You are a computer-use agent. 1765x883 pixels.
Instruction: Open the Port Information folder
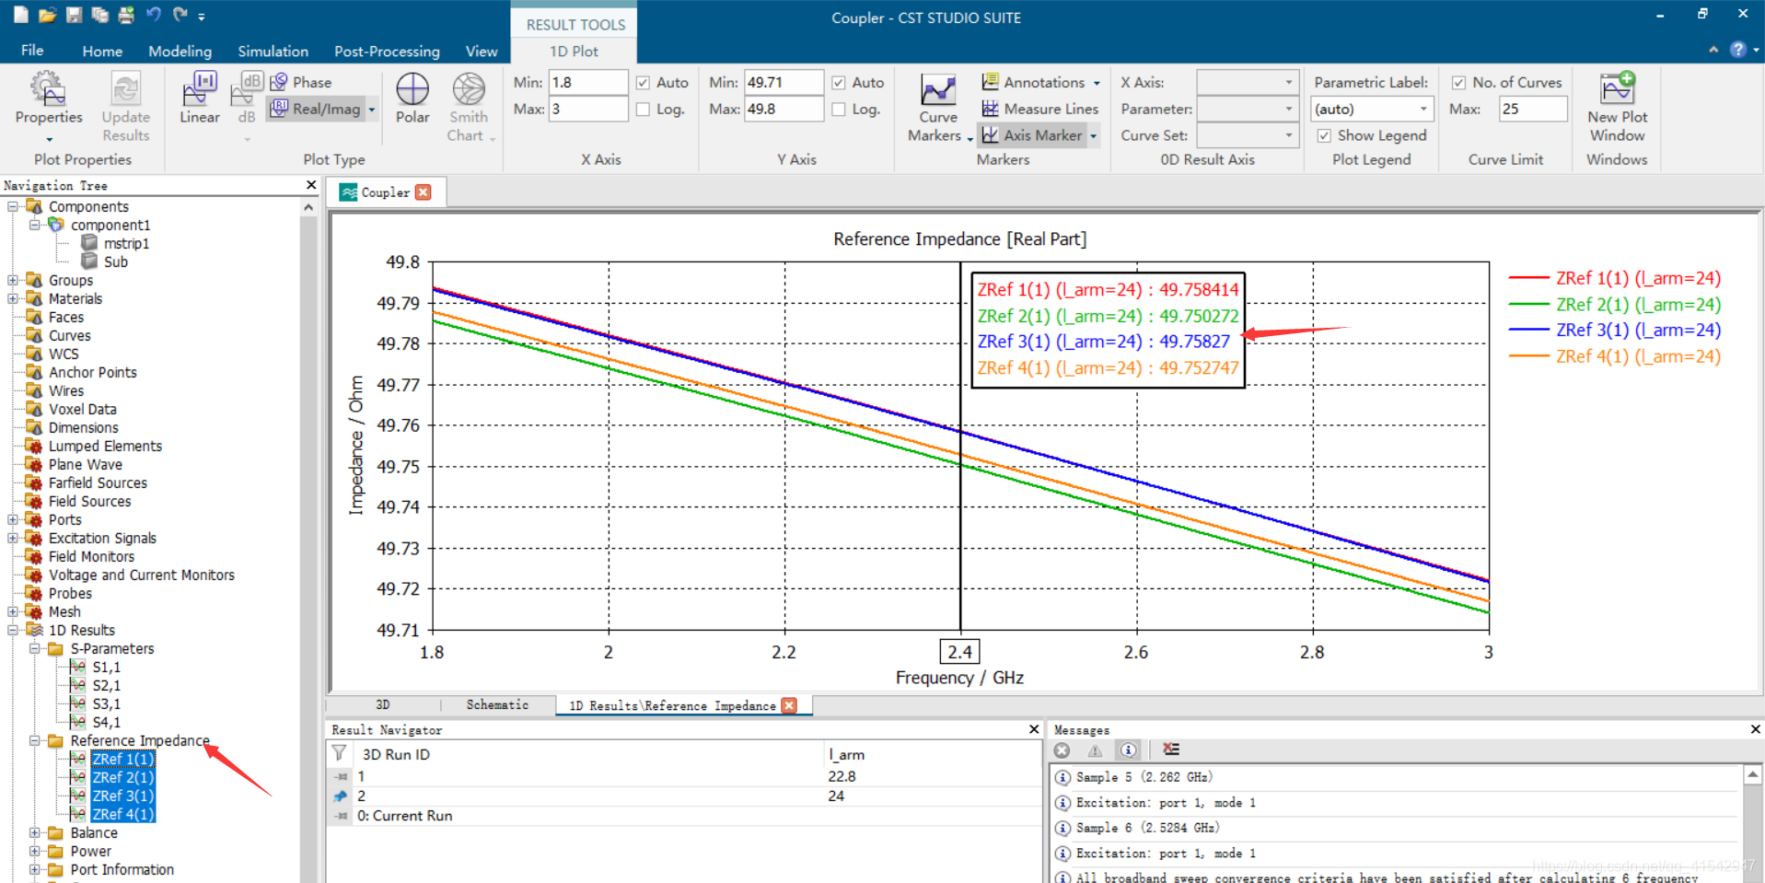(x=122, y=869)
